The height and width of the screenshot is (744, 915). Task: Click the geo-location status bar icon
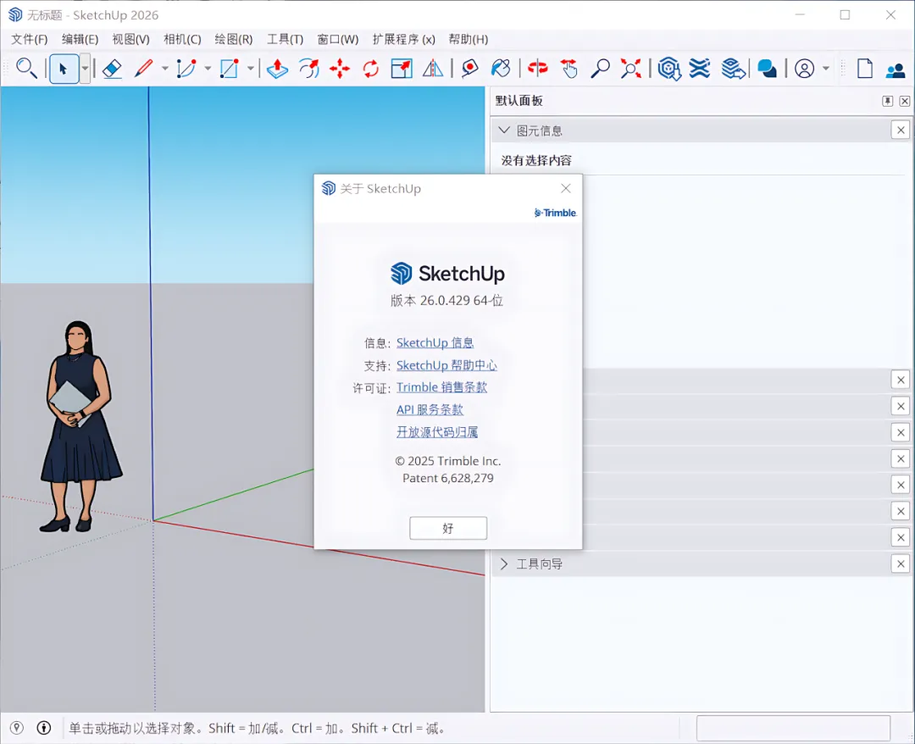(17, 728)
